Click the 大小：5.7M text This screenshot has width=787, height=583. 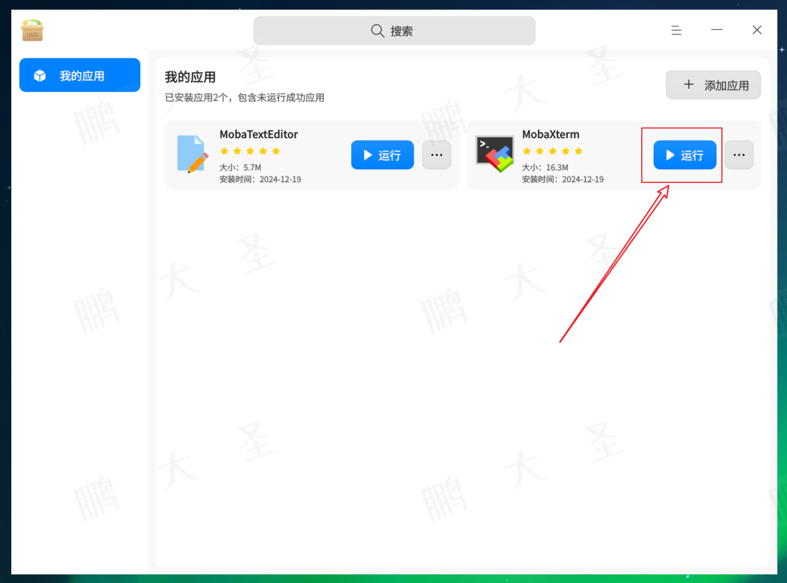(x=240, y=167)
